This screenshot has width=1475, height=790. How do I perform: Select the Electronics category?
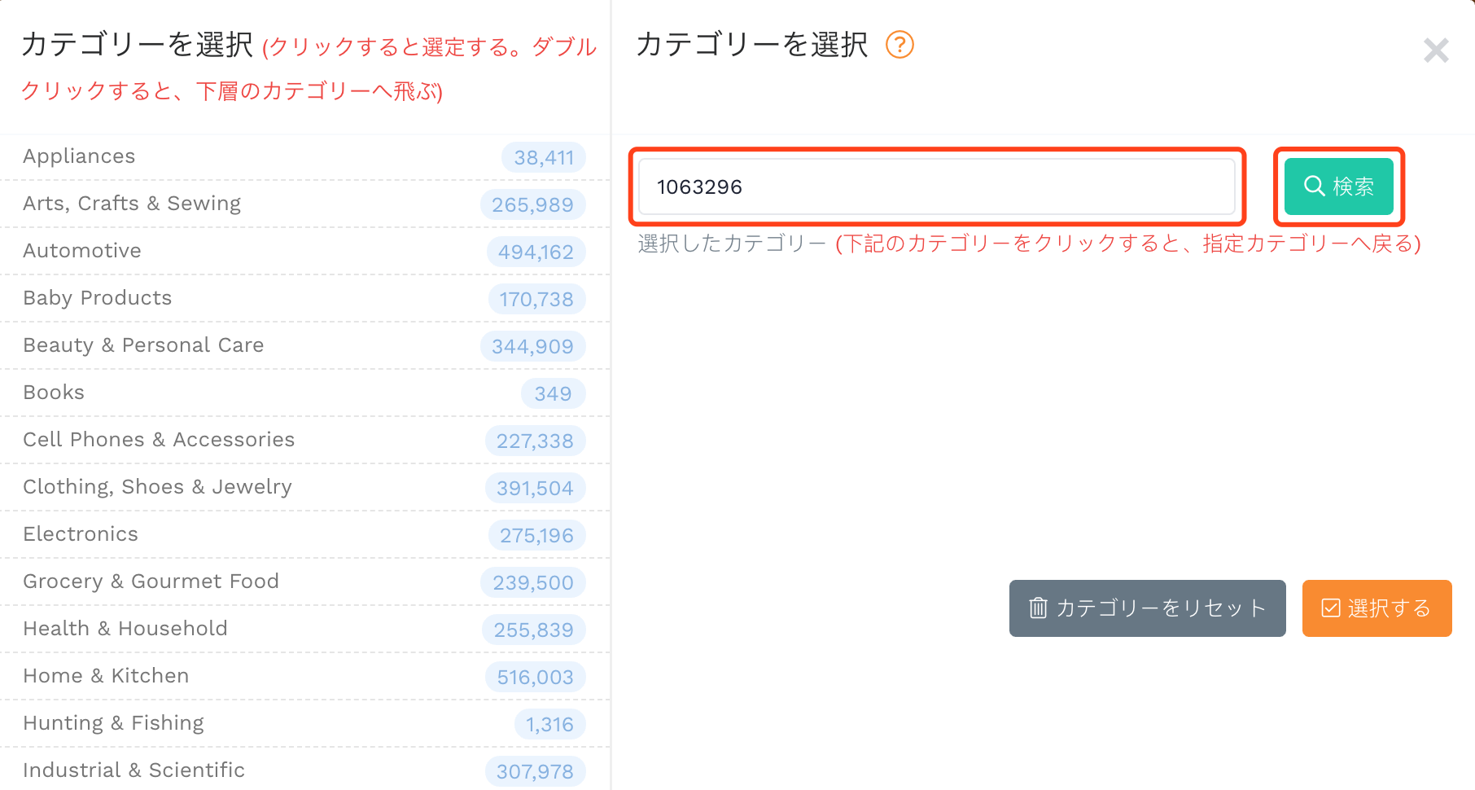(x=305, y=535)
